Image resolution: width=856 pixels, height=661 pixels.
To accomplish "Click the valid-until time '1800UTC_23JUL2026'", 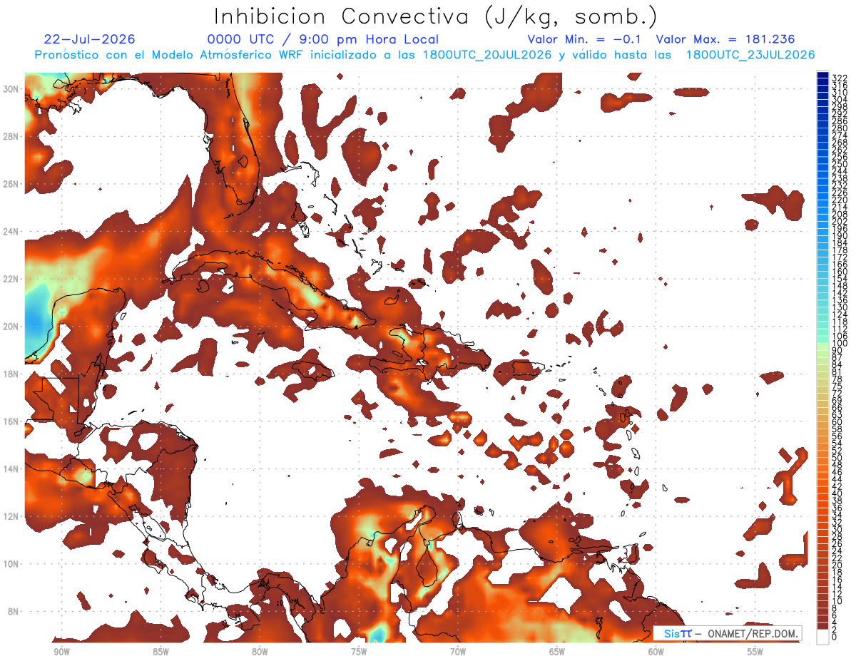I will (750, 55).
